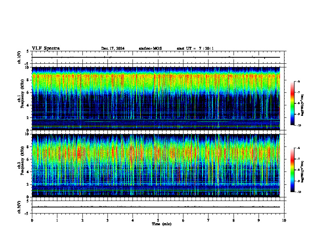Click time axis tick label "5"
320x247 pixels.
158,220
